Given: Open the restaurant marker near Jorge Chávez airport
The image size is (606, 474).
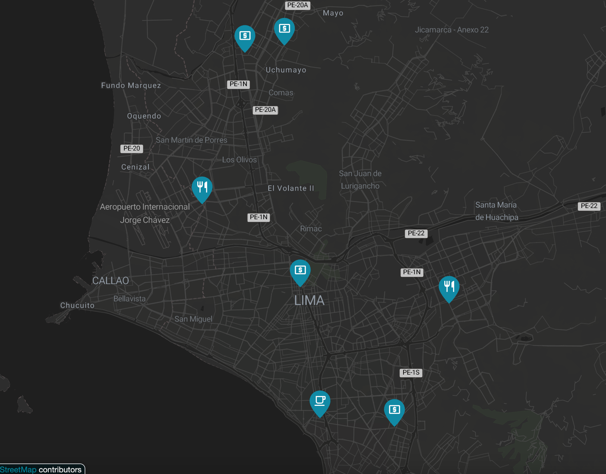Looking at the screenshot, I should 202,188.
